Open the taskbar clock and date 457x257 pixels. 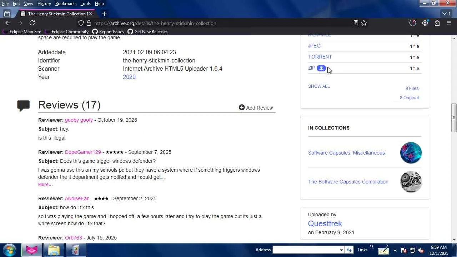coord(439,250)
